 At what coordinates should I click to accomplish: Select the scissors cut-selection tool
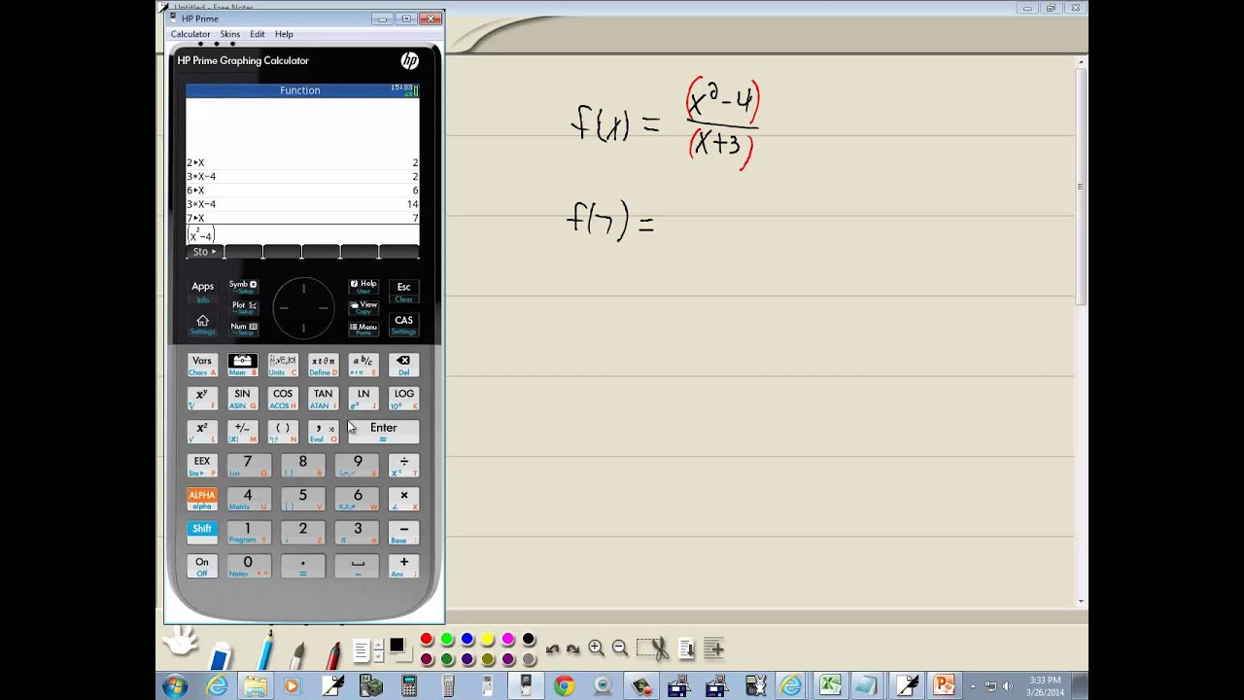point(653,648)
